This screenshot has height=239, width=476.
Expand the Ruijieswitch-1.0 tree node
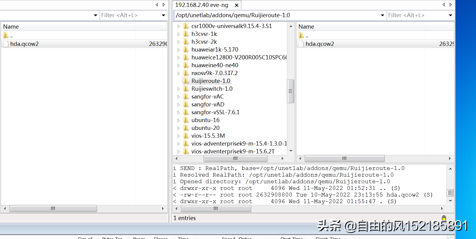click(178, 89)
